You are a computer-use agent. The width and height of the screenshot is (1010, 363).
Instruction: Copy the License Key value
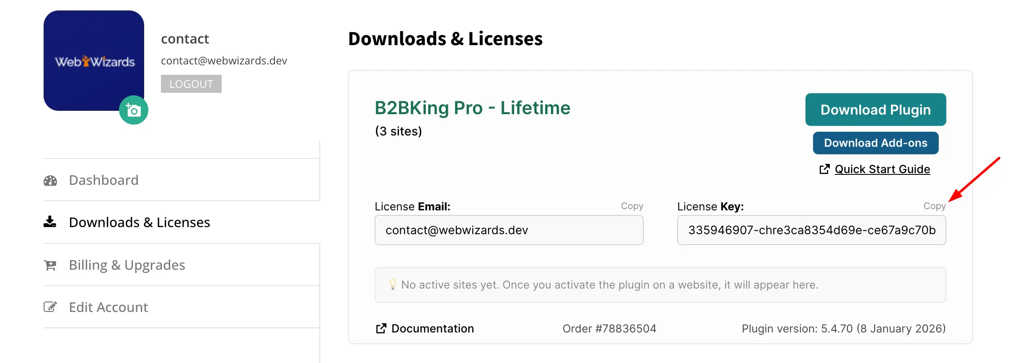coord(935,206)
